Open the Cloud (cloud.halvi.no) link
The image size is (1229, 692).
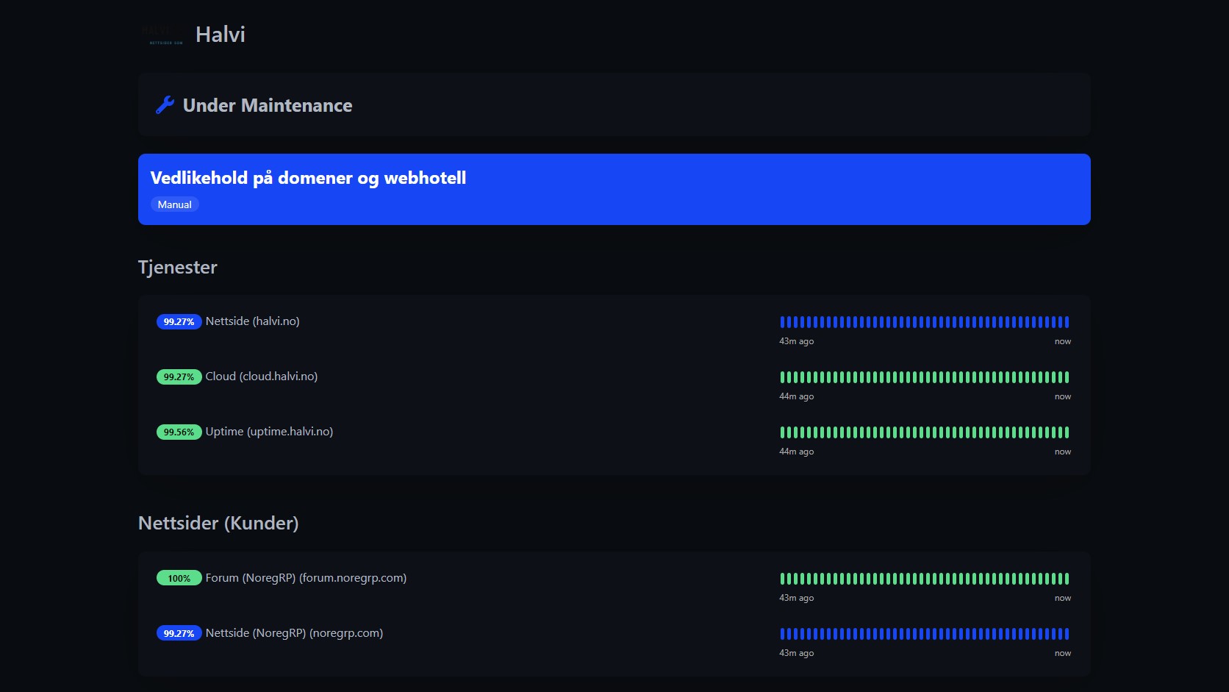[x=261, y=377]
